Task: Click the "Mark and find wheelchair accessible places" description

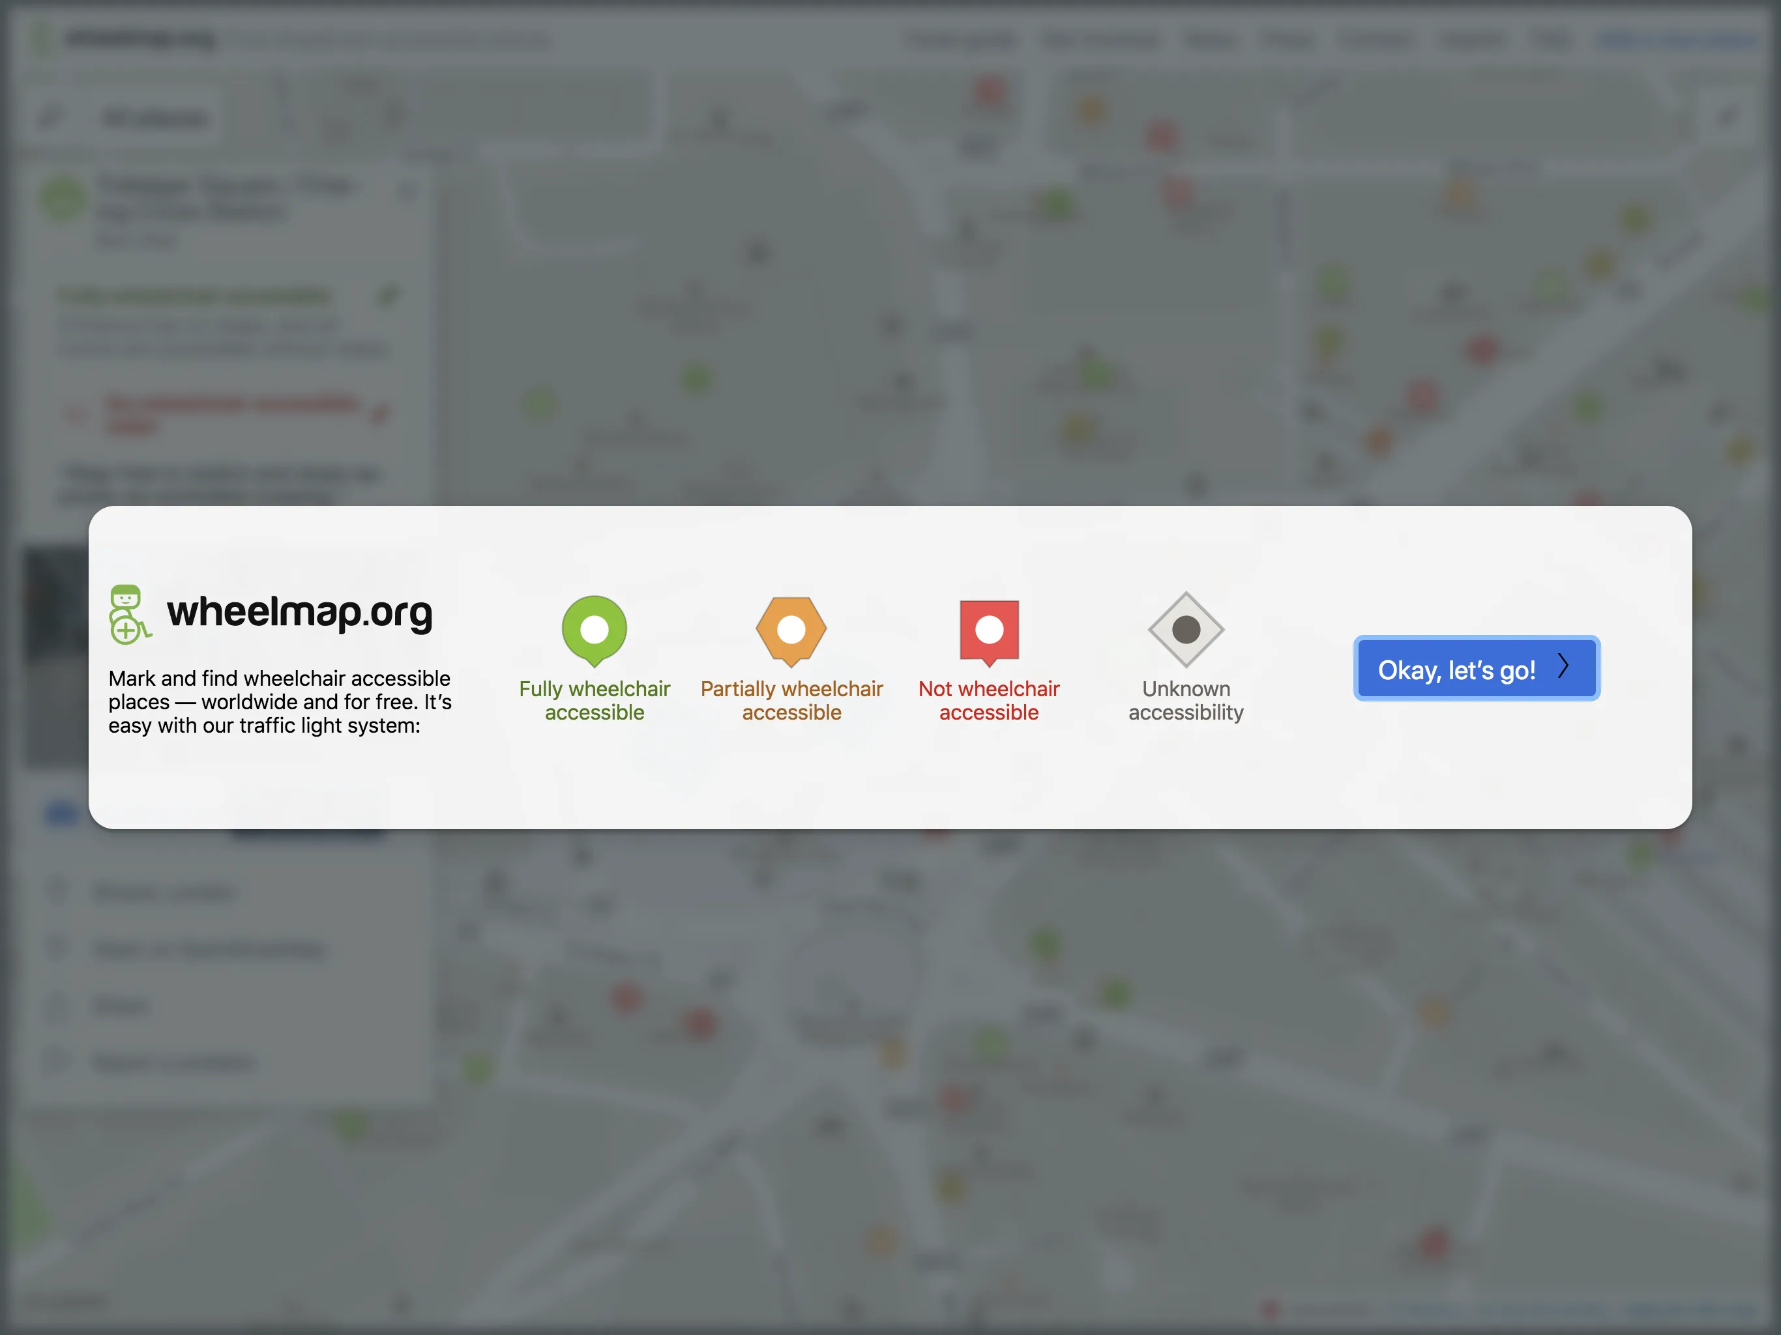Action: tap(280, 702)
